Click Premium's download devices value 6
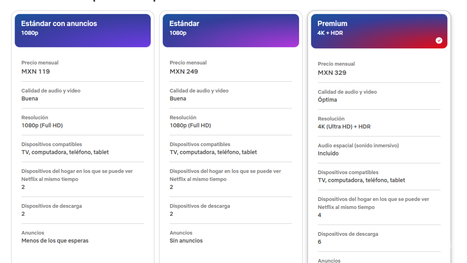This screenshot has width=467, height=263. tap(319, 242)
